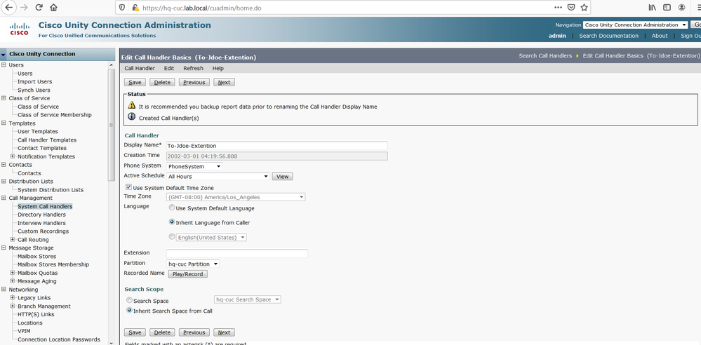Click the yellow warning status icon
701x345 pixels.
[131, 105]
